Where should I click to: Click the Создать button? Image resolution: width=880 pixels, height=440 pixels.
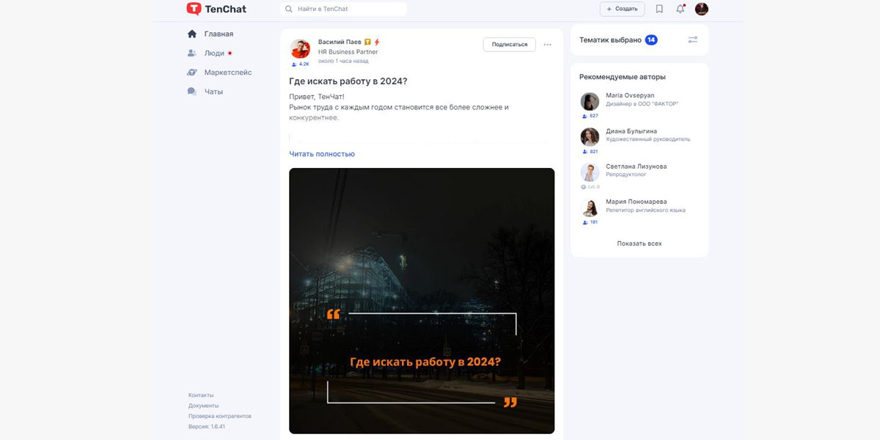[x=622, y=9]
